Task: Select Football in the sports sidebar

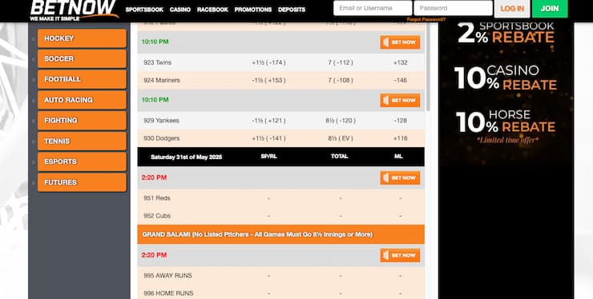Action: (x=82, y=79)
